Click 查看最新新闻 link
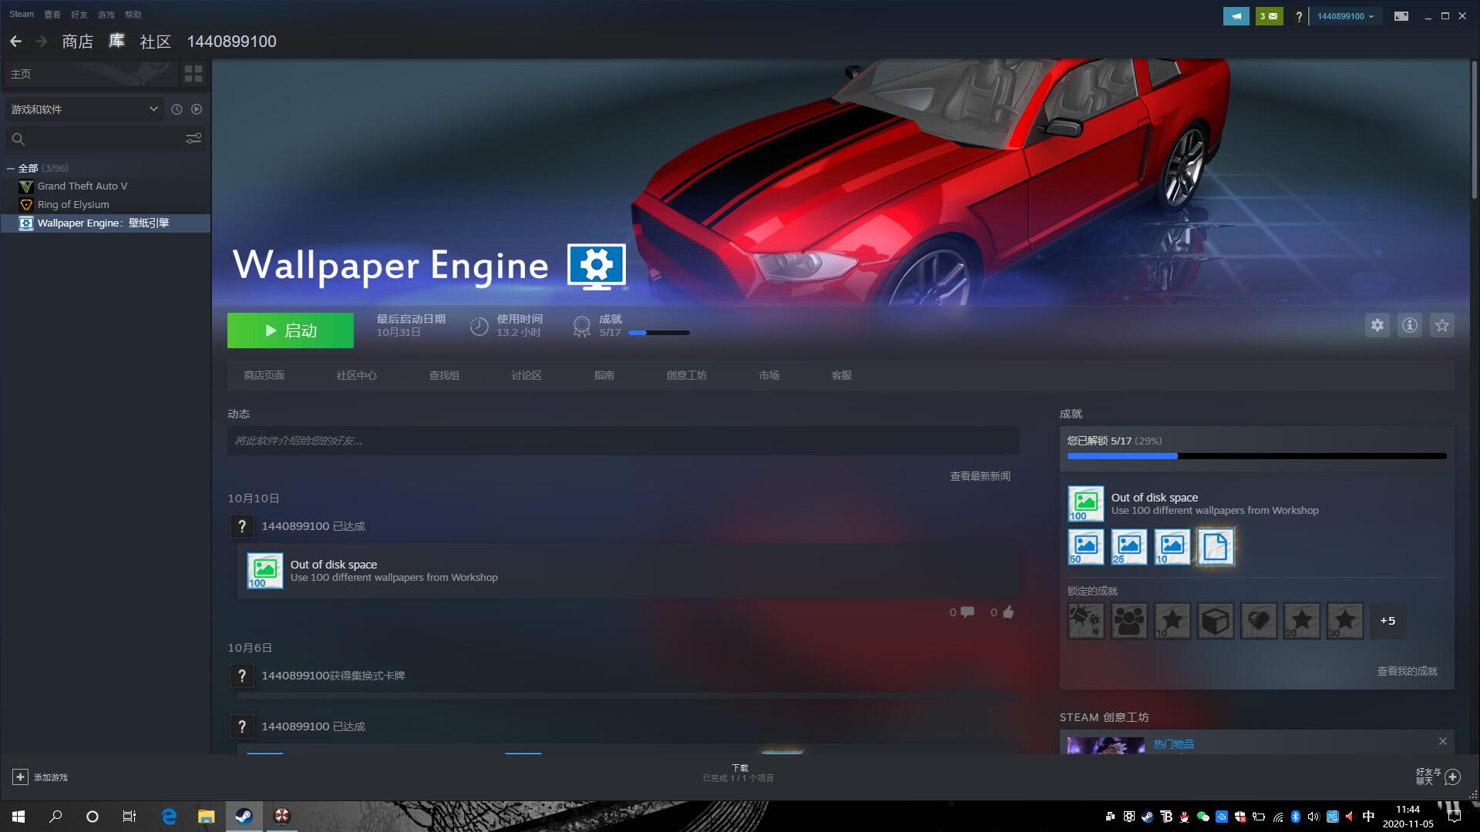This screenshot has width=1480, height=832. pos(980,476)
